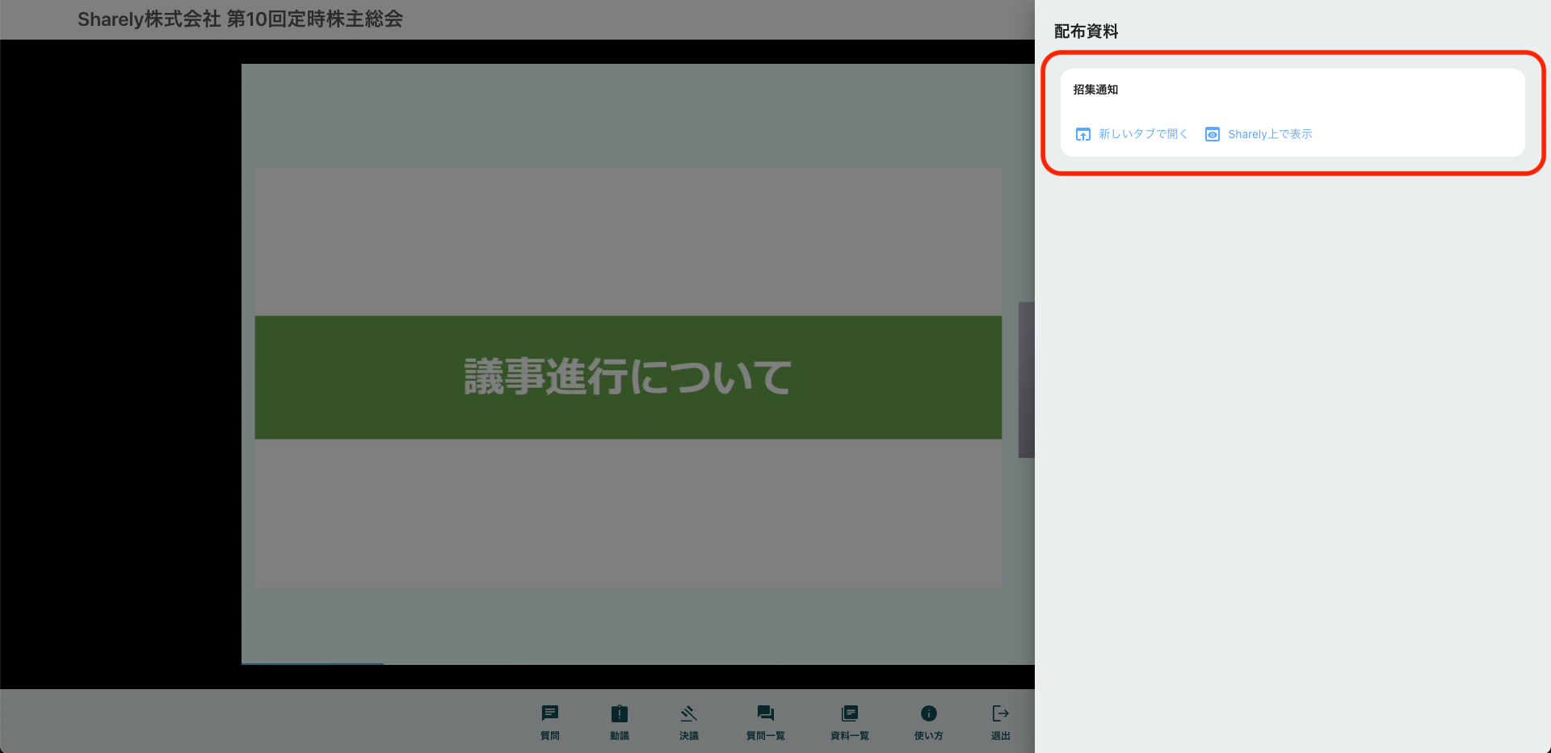Click the 配布資料 panel heading

[x=1086, y=32]
